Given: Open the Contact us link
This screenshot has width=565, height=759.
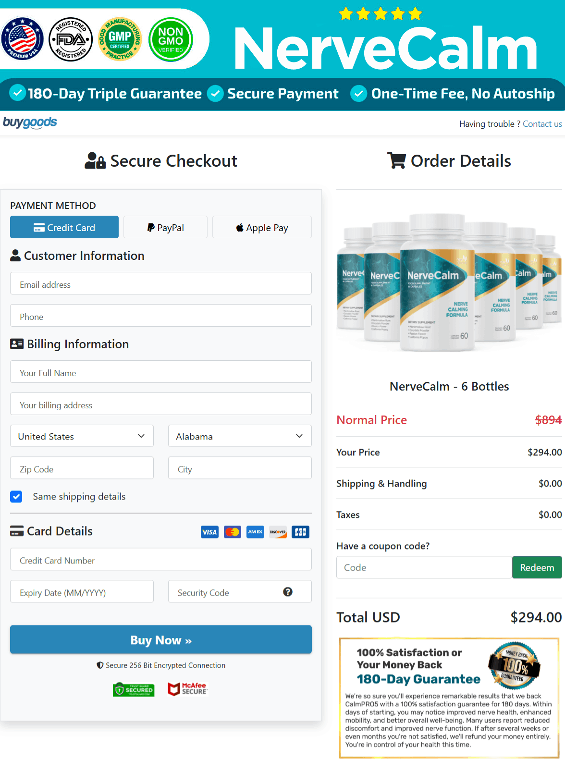Looking at the screenshot, I should (x=542, y=123).
